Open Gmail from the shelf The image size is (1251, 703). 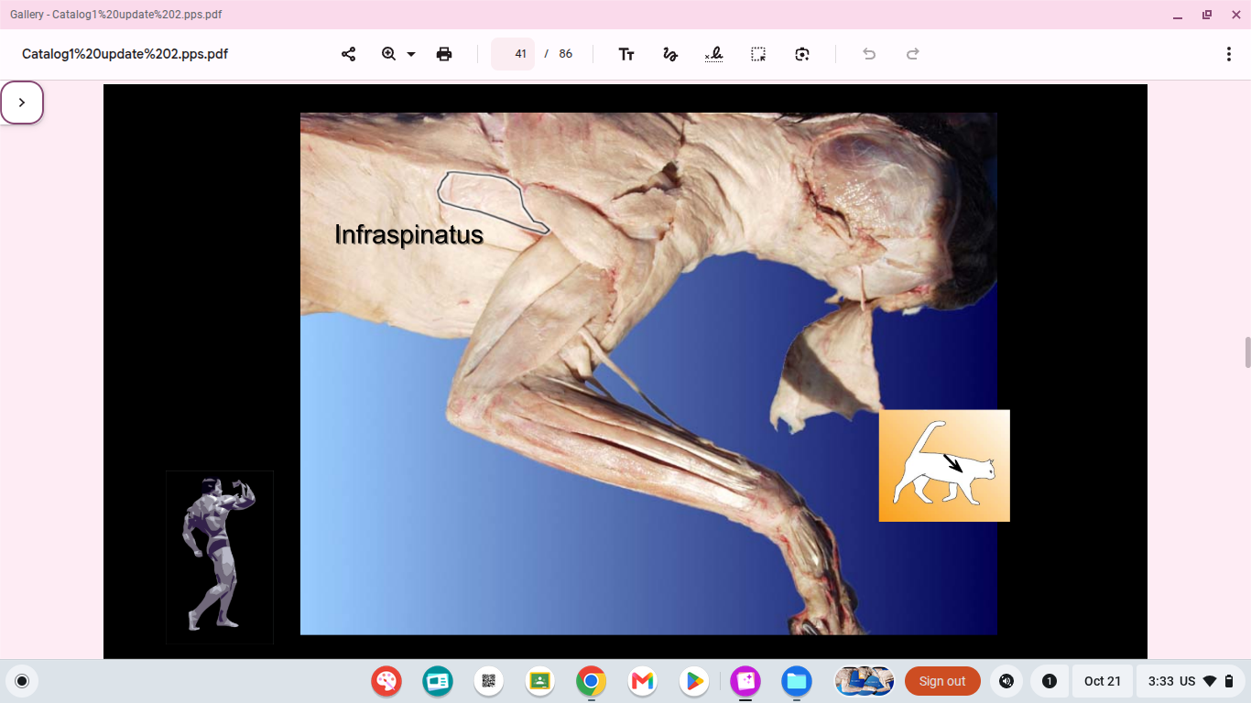[x=643, y=681]
